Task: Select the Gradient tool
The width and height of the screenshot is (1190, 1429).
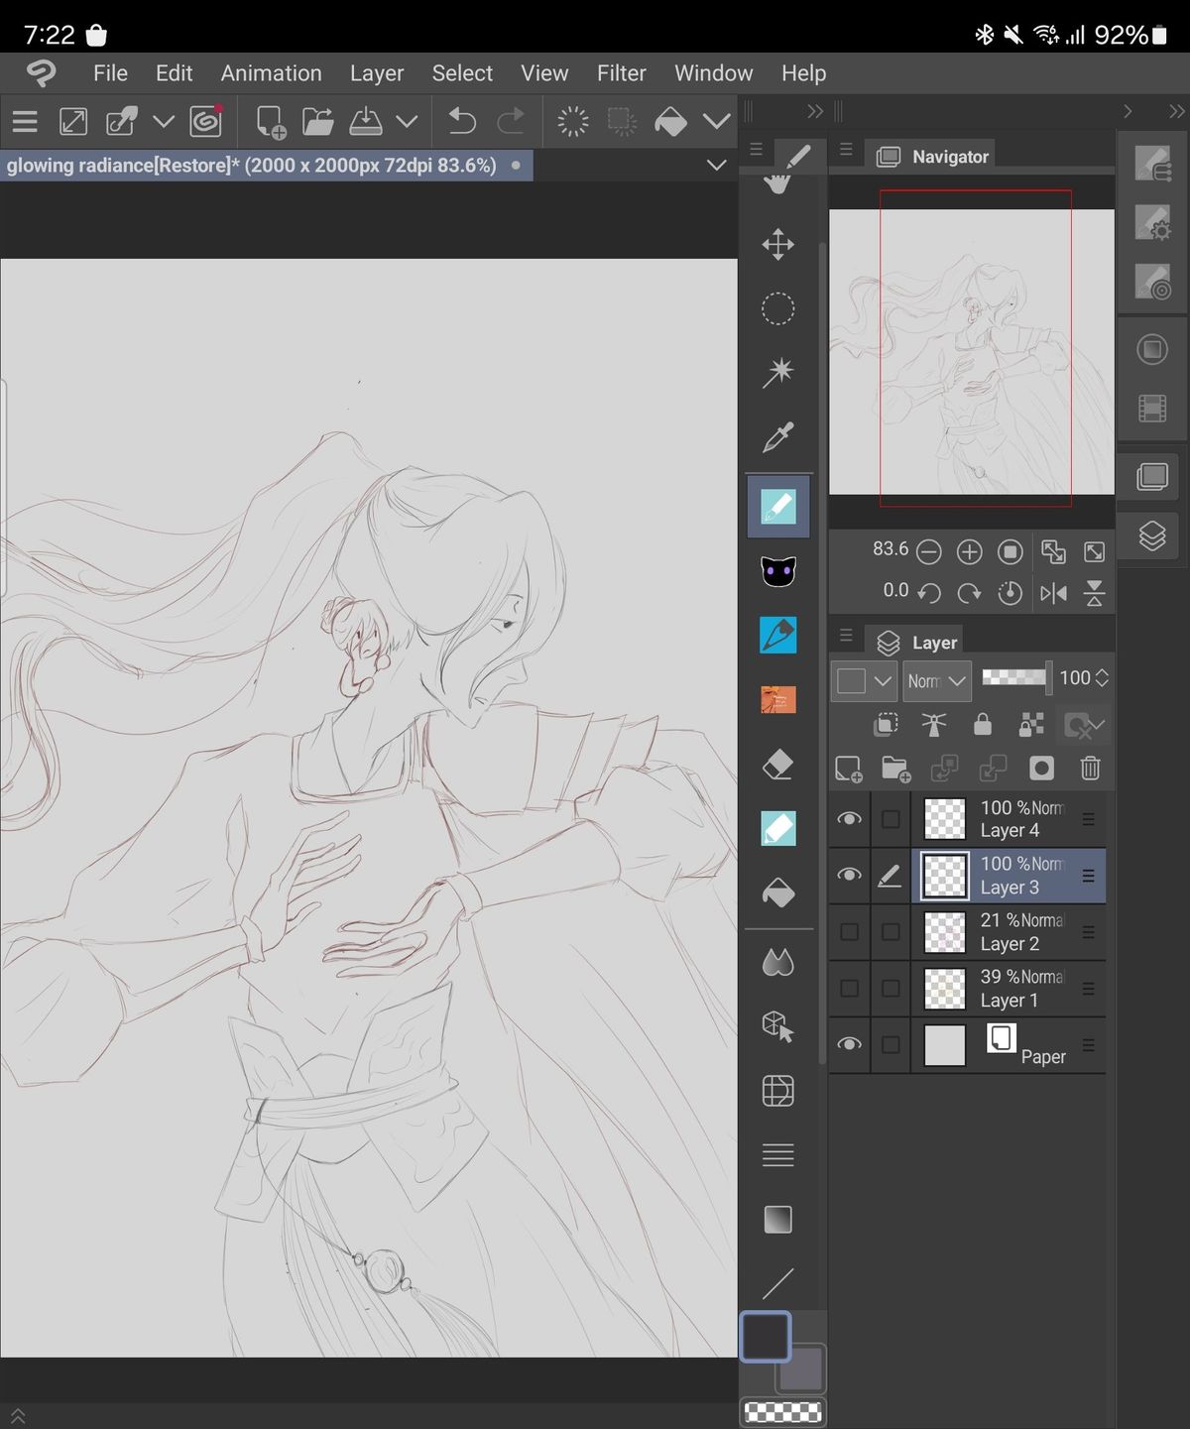Action: [777, 1219]
